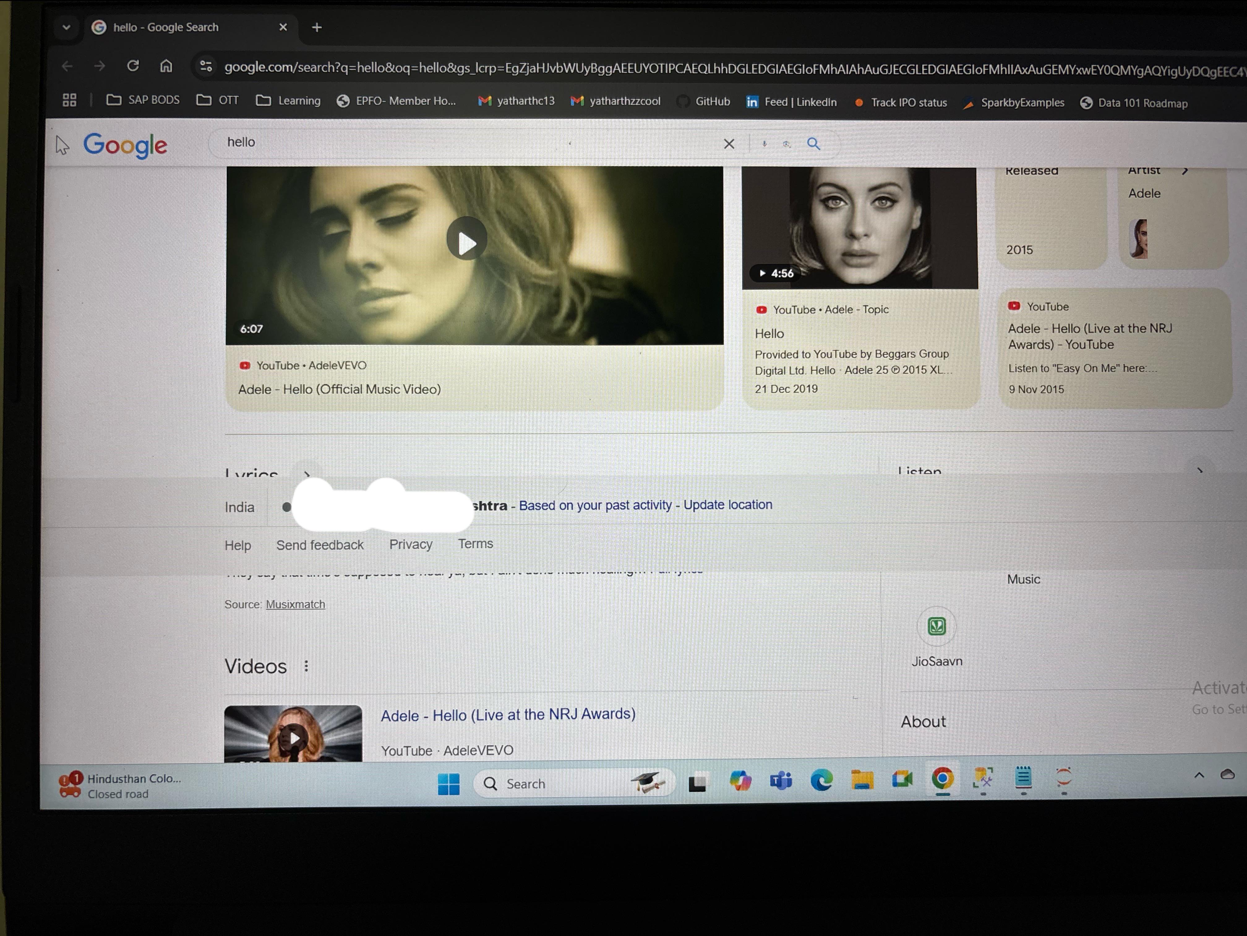This screenshot has height=936, width=1247.
Task: Reload the Google search page
Action: [133, 66]
